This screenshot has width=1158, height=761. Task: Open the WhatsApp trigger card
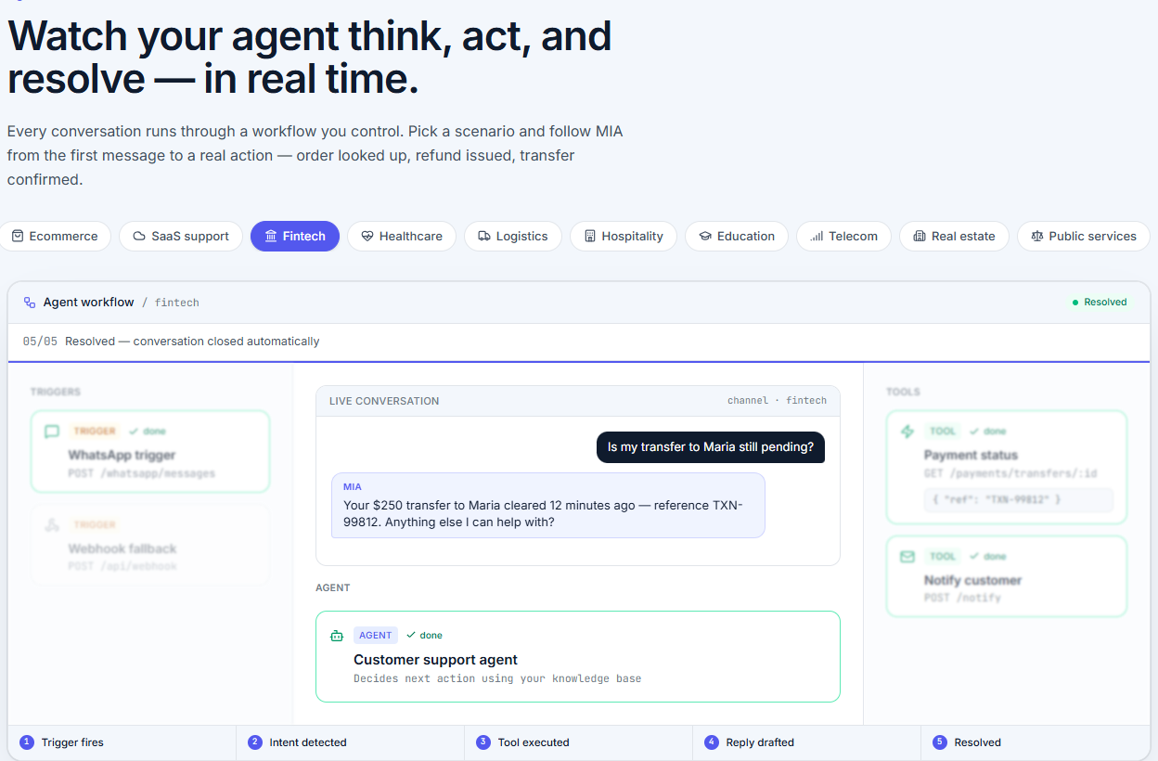pos(150,451)
